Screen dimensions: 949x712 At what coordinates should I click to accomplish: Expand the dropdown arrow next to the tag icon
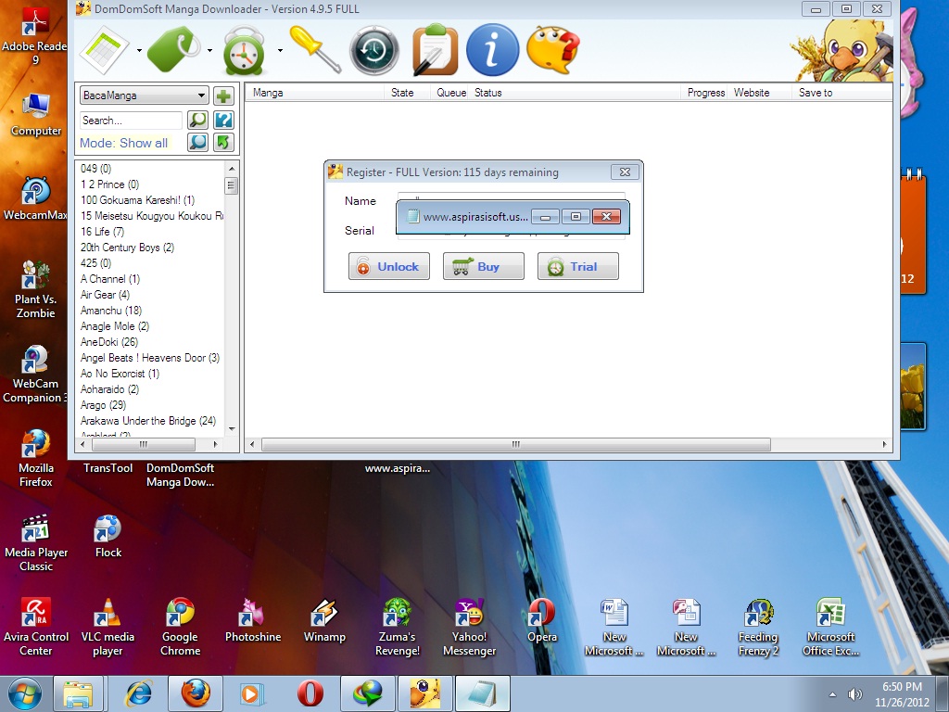(209, 50)
